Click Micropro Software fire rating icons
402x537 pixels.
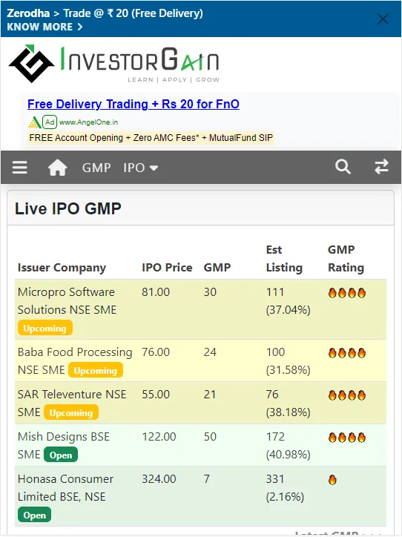(347, 292)
